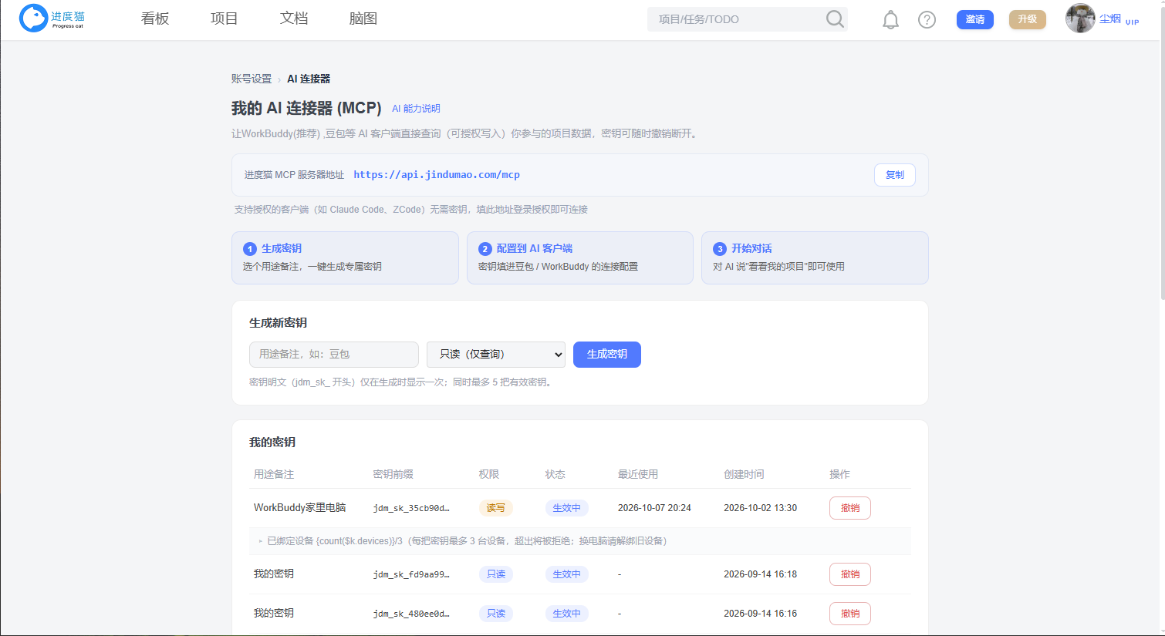Image resolution: width=1165 pixels, height=636 pixels.
Task: Click the username 尘烟
Action: pyautogui.click(x=1110, y=19)
